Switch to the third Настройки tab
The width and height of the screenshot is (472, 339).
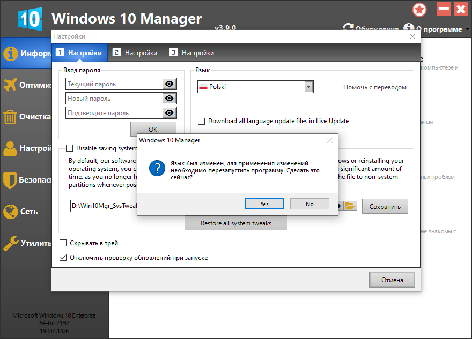tap(192, 53)
